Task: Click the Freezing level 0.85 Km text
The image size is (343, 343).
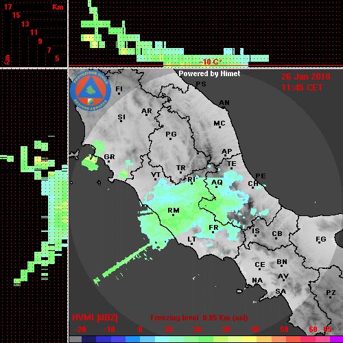Action: click(199, 318)
